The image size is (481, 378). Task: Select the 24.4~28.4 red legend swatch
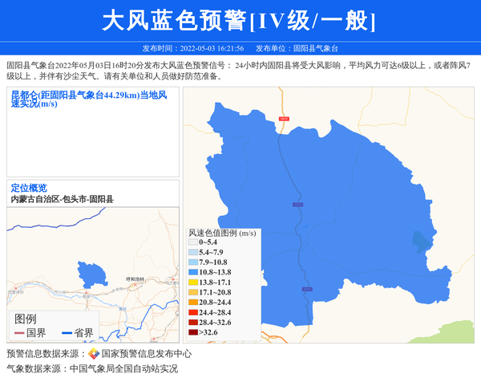click(192, 312)
